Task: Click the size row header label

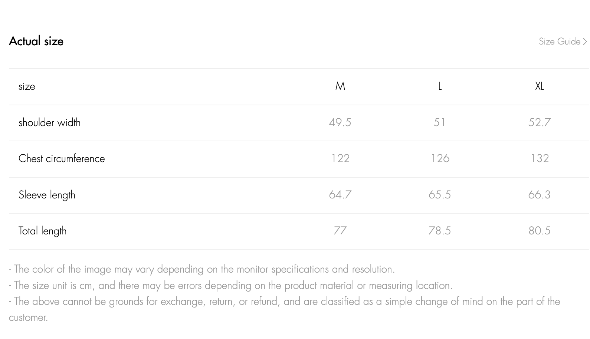Action: pos(27,86)
